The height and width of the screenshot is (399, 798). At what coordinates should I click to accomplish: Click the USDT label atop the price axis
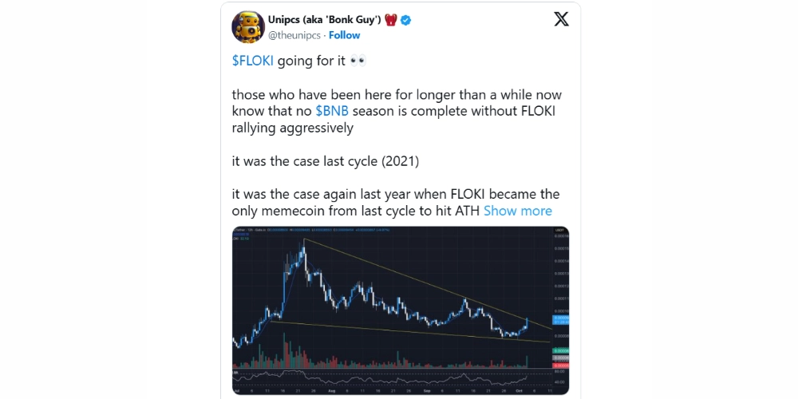click(x=559, y=231)
